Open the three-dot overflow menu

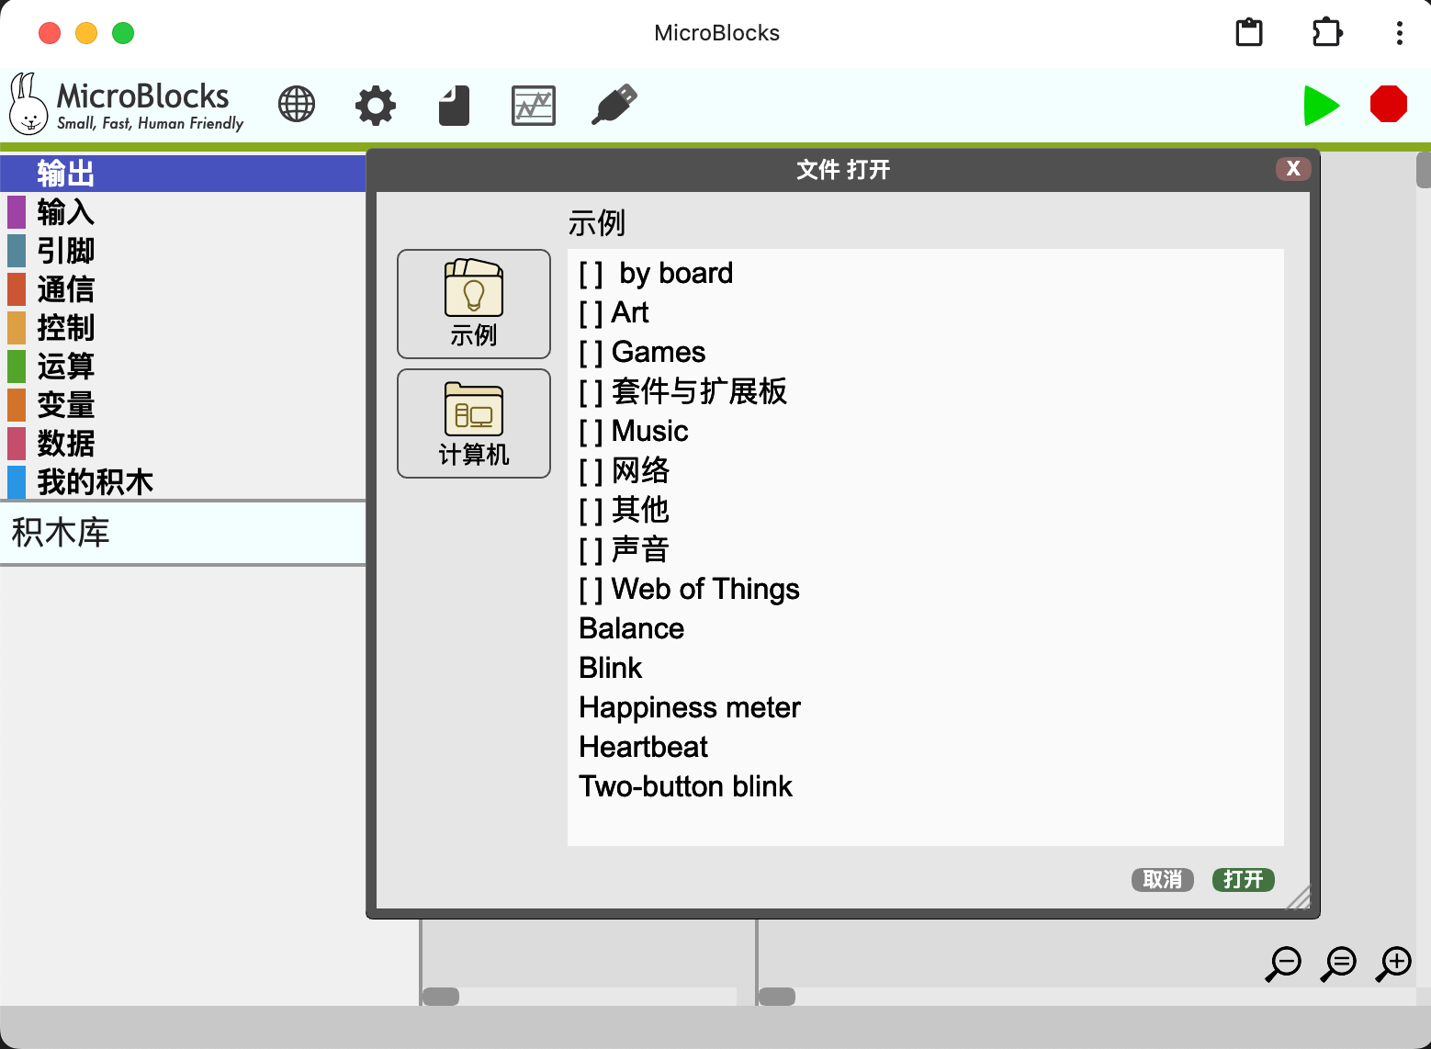[1400, 33]
